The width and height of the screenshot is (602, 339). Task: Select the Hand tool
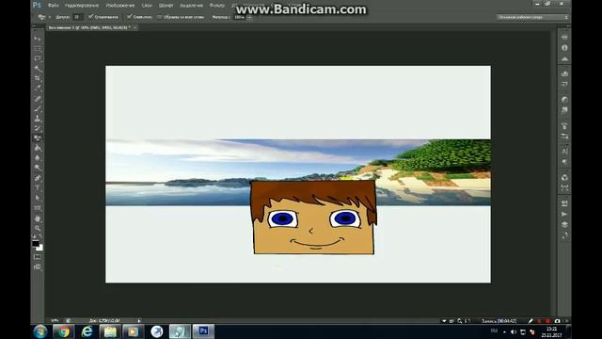[38, 218]
